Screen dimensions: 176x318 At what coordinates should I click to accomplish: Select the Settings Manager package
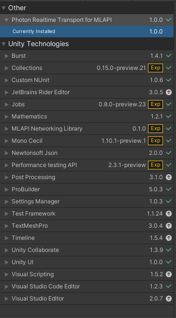87,201
